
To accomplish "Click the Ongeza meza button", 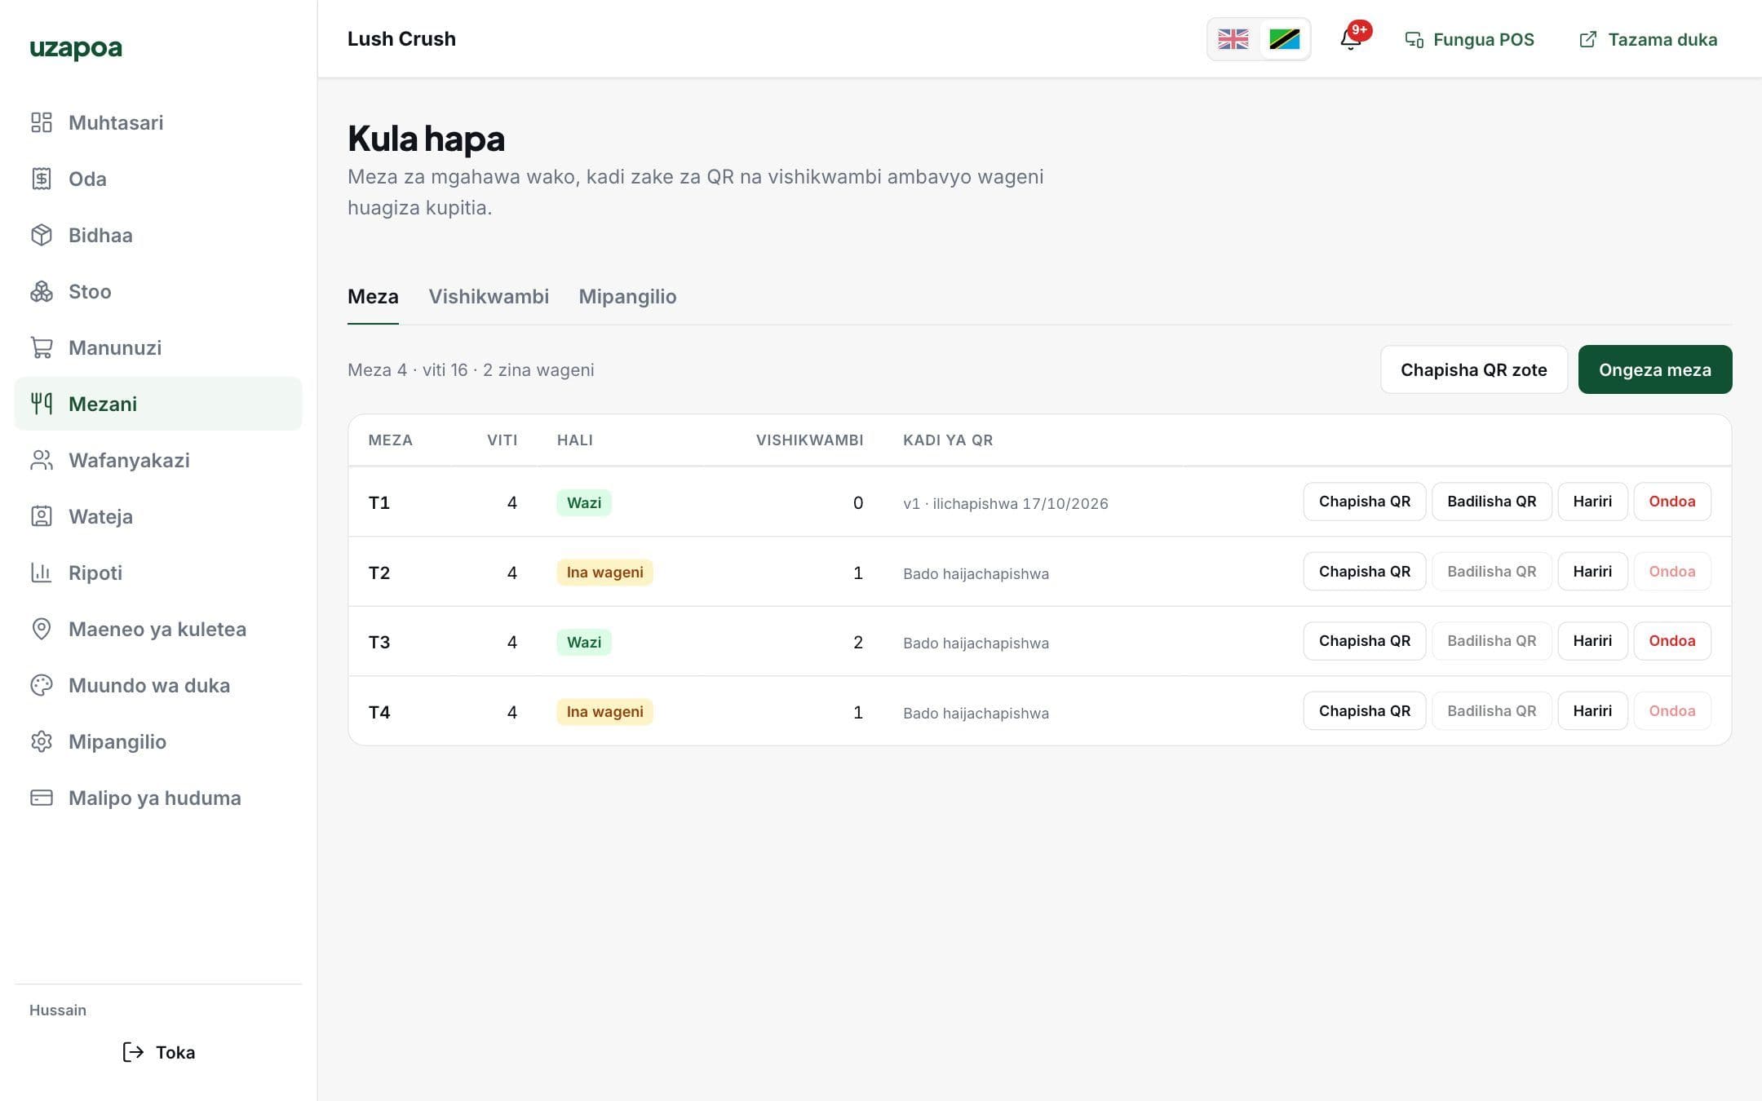I will tap(1655, 369).
